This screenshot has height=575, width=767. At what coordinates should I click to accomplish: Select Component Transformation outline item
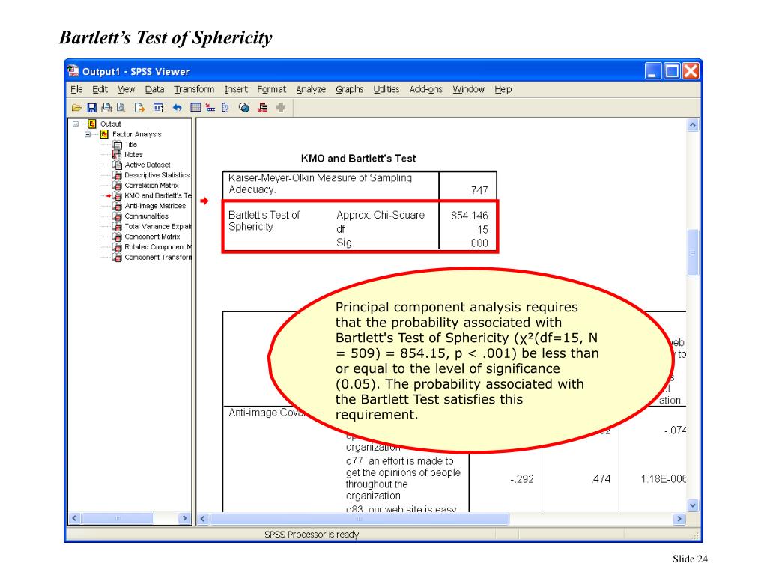coord(157,258)
